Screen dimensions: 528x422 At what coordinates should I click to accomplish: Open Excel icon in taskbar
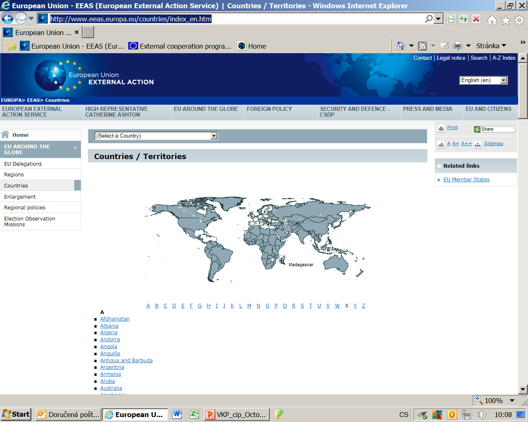[x=194, y=414]
